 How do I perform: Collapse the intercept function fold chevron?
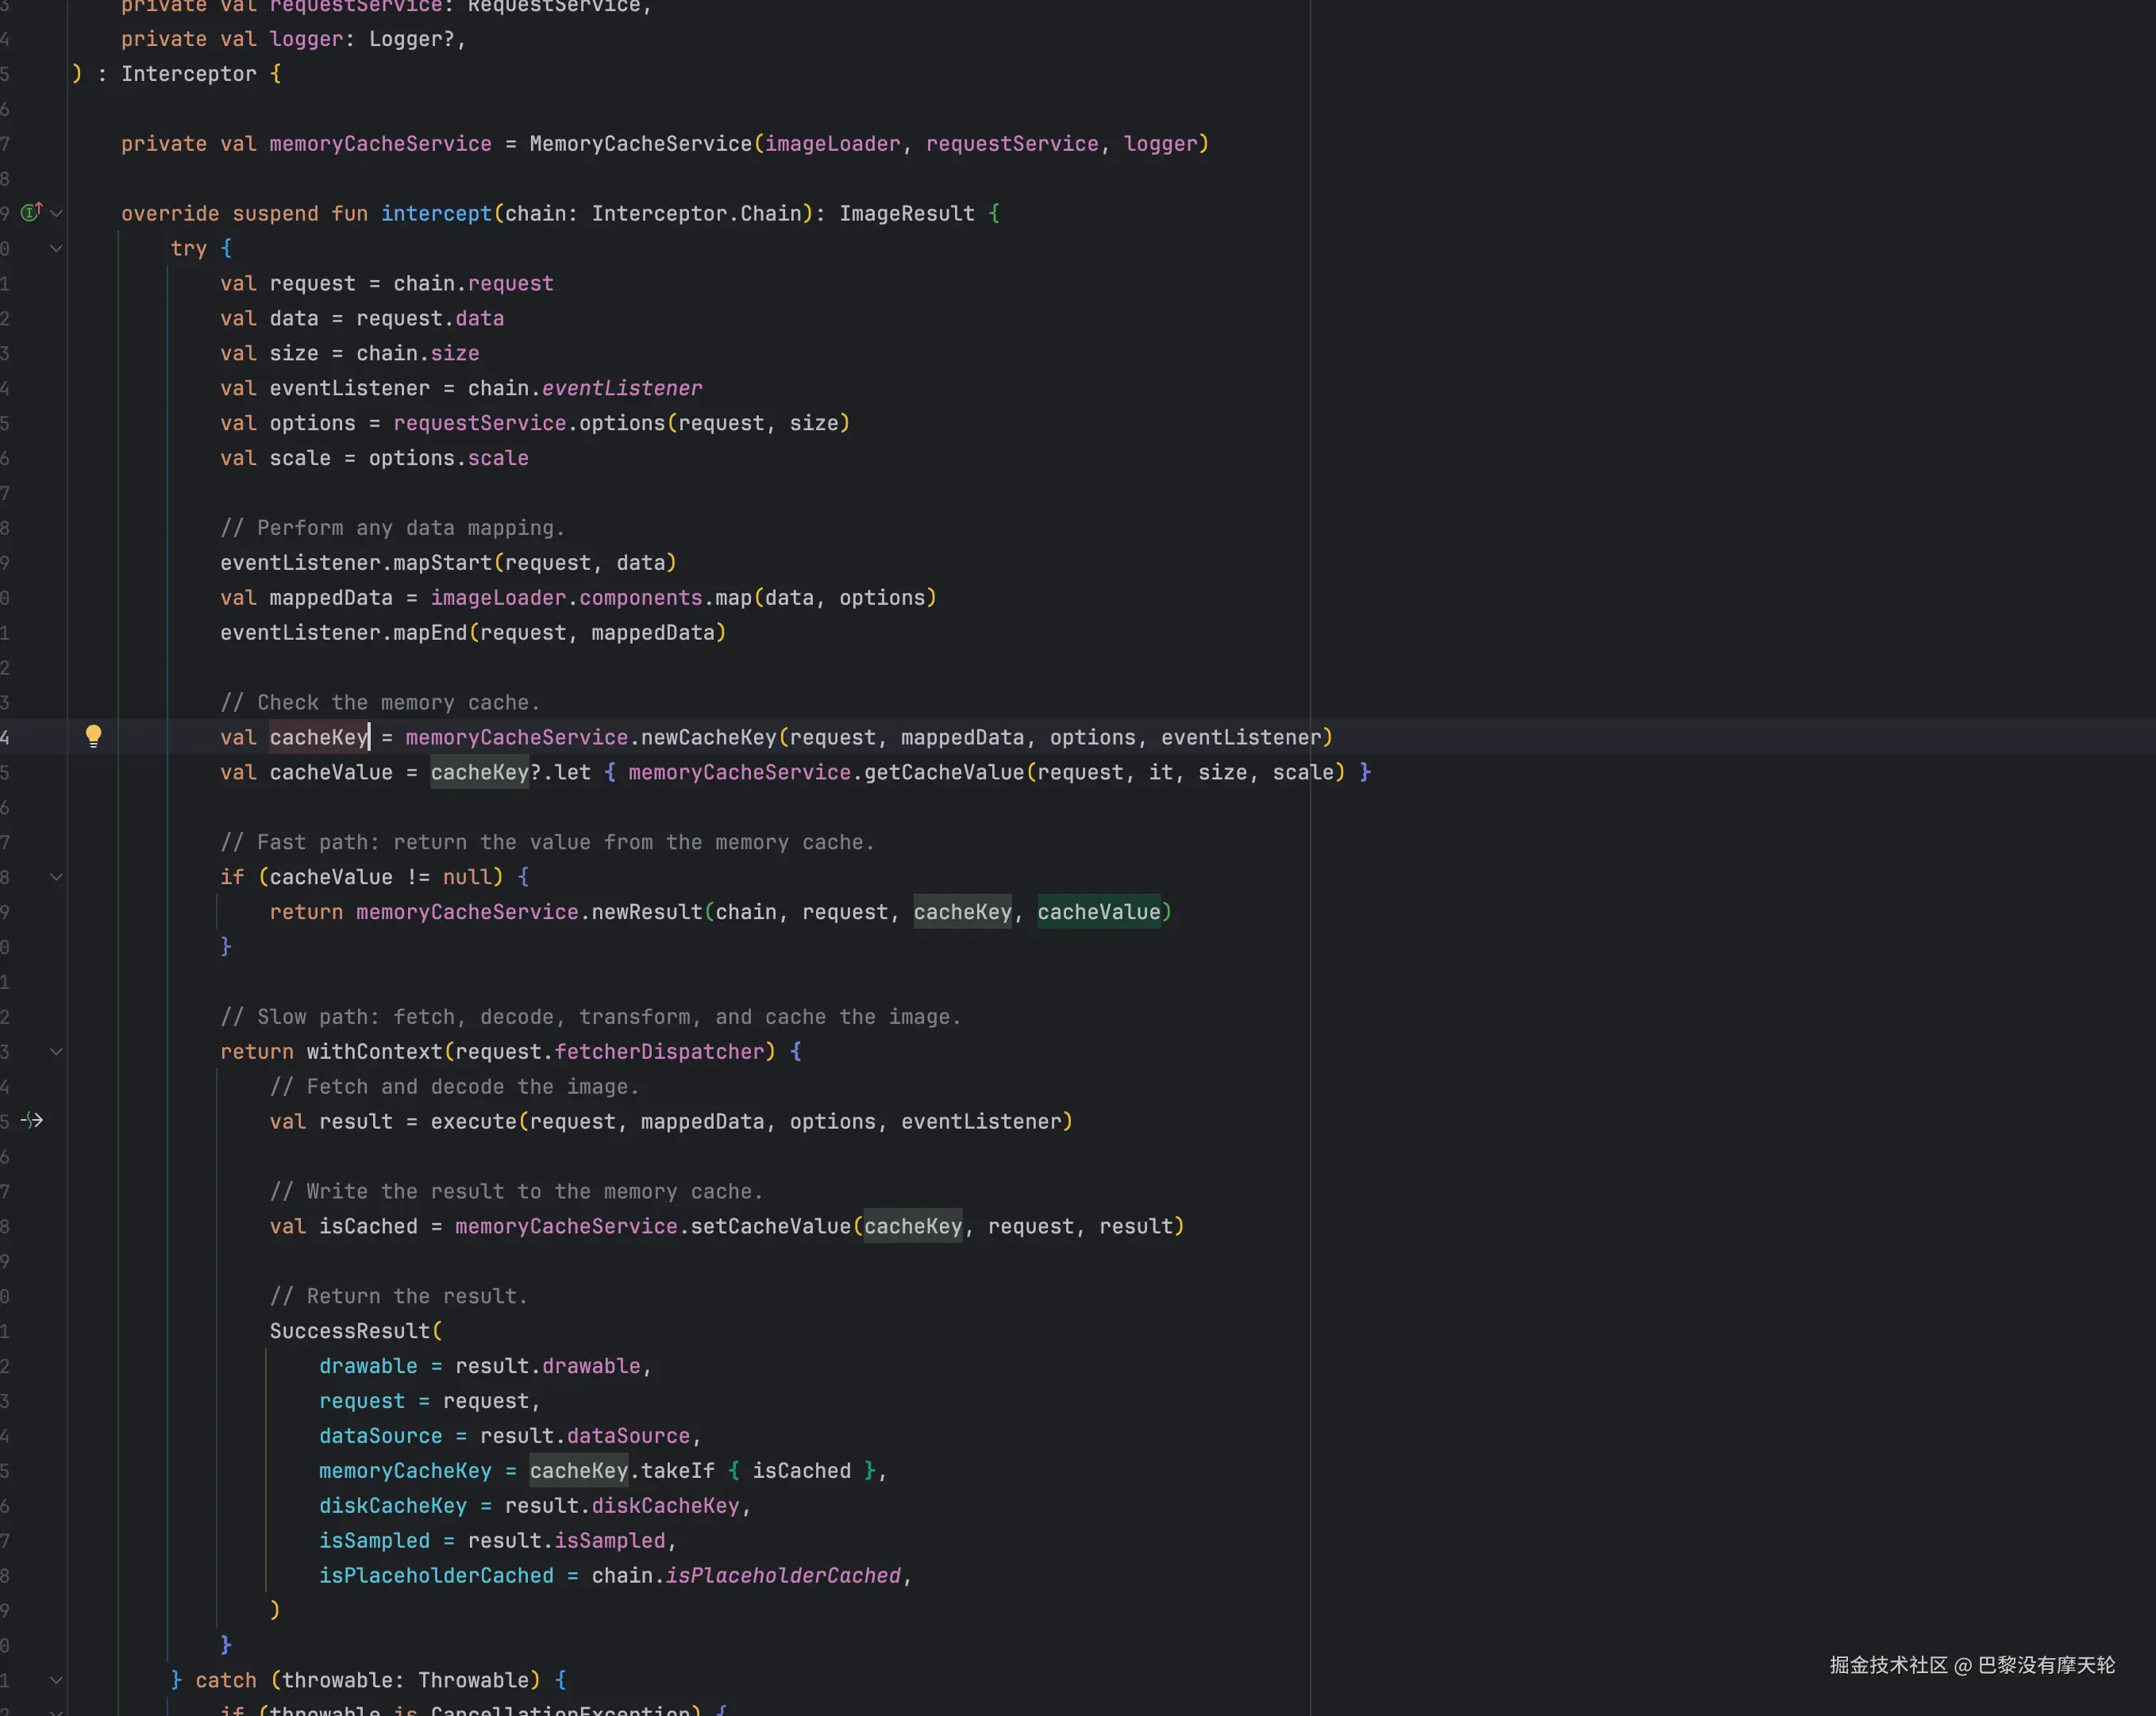(57, 213)
